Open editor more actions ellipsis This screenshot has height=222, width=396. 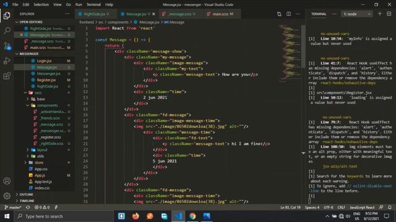click(298, 14)
